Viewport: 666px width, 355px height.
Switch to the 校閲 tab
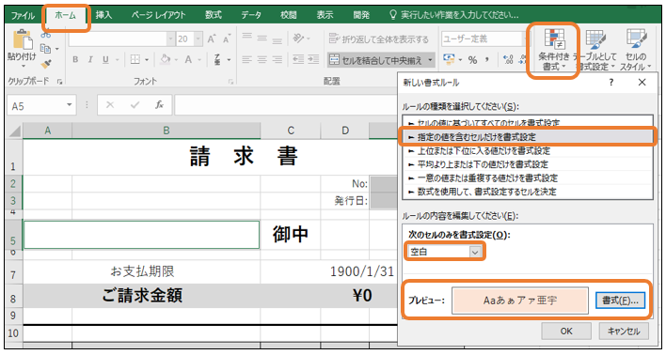(289, 15)
